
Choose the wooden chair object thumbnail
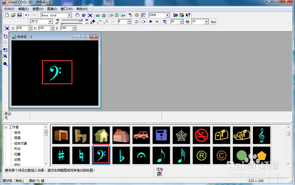click(81, 135)
